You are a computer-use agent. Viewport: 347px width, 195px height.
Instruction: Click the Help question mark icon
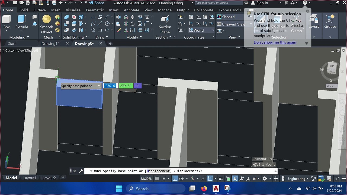point(305,3)
